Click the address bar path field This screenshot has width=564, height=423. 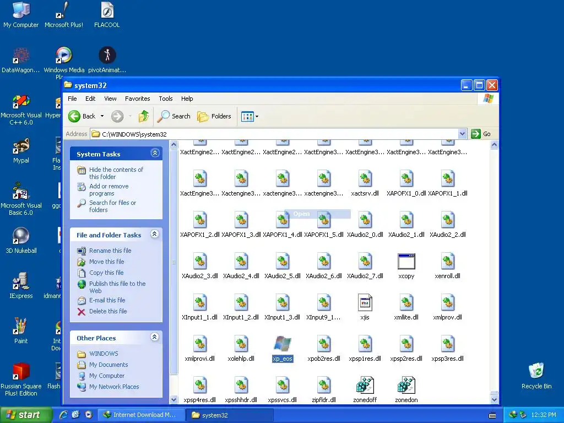[x=274, y=134]
